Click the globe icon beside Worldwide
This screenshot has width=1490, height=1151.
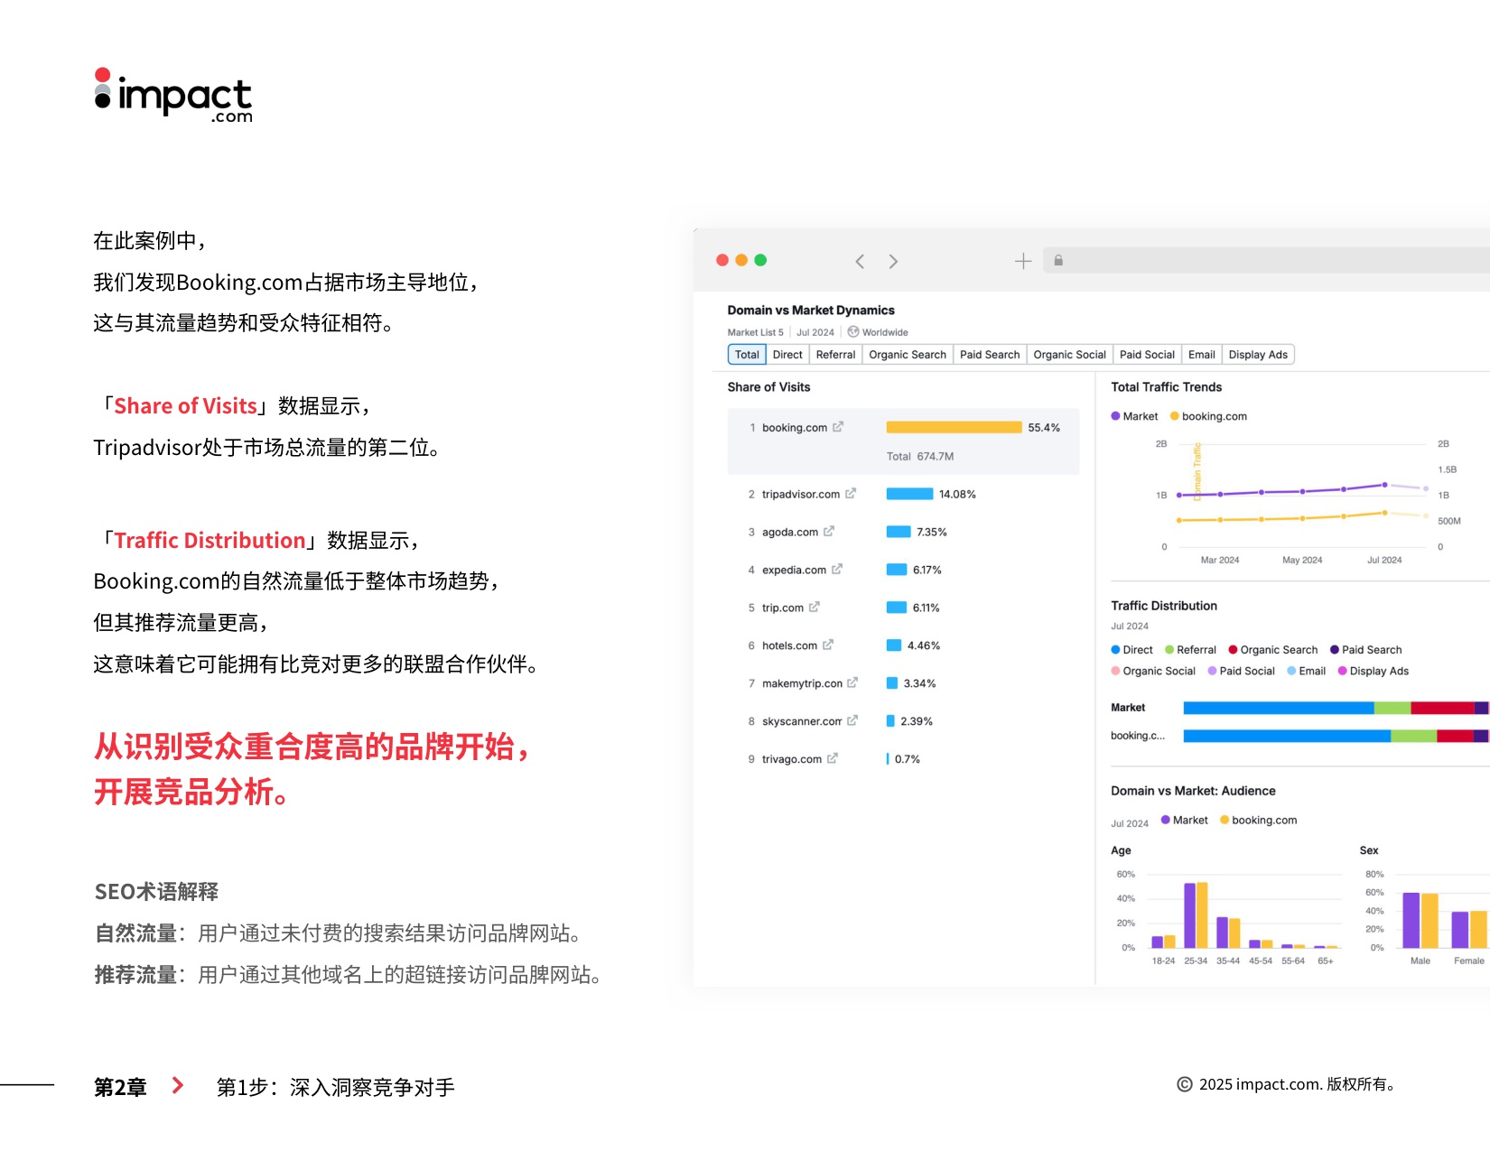(852, 332)
